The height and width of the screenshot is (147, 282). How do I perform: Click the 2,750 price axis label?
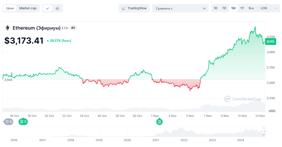[271, 68]
